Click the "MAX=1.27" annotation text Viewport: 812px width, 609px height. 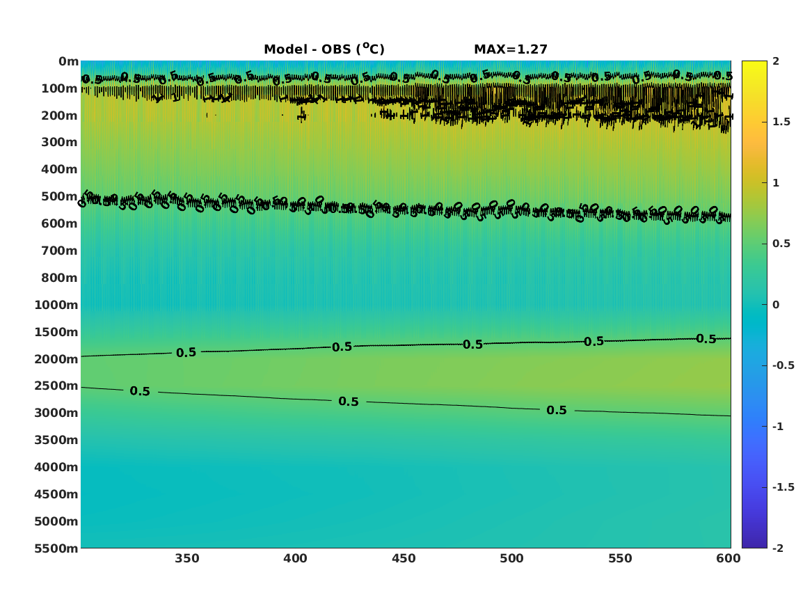point(511,49)
